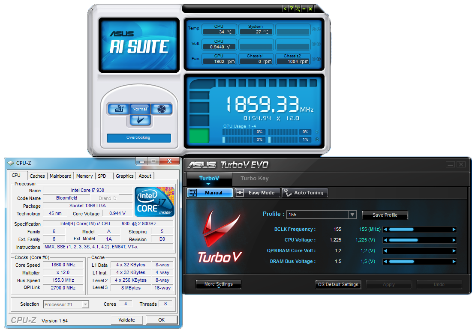Click the ASUS AI Suite logo panel
Screen dimensions: 472x331
coord(139,45)
